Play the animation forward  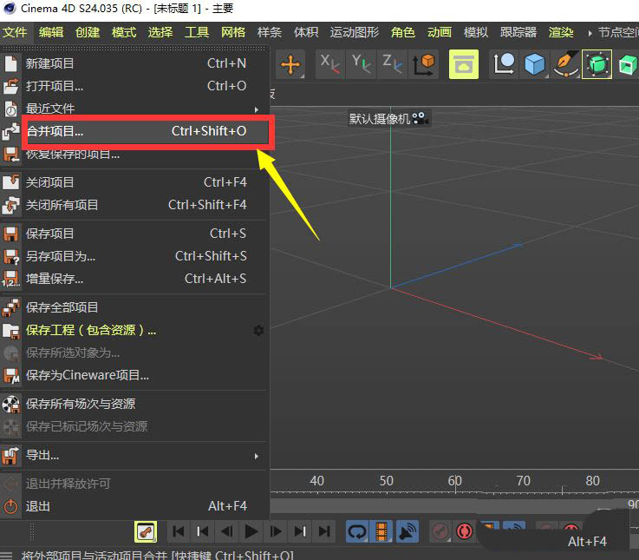(251, 531)
